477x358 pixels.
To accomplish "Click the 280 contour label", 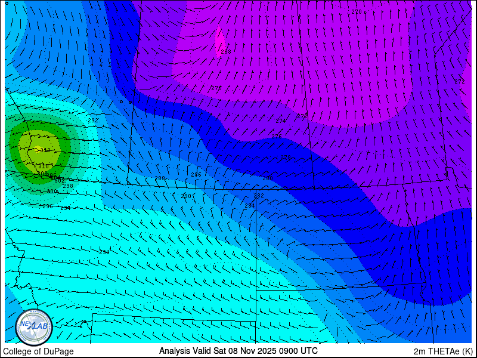I will [x=268, y=178].
